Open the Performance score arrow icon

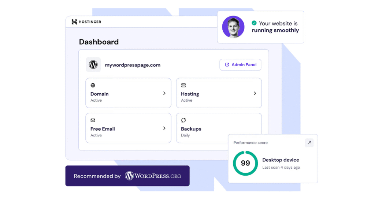(309, 143)
